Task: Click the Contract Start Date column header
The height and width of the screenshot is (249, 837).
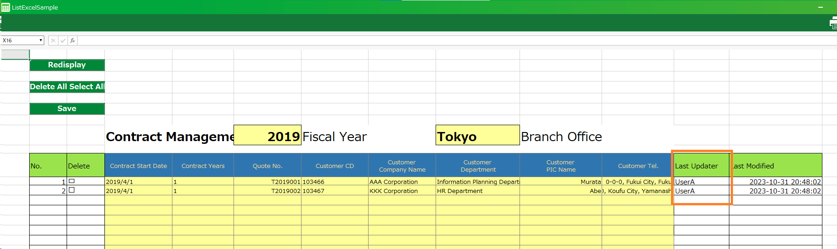Action: (x=138, y=166)
